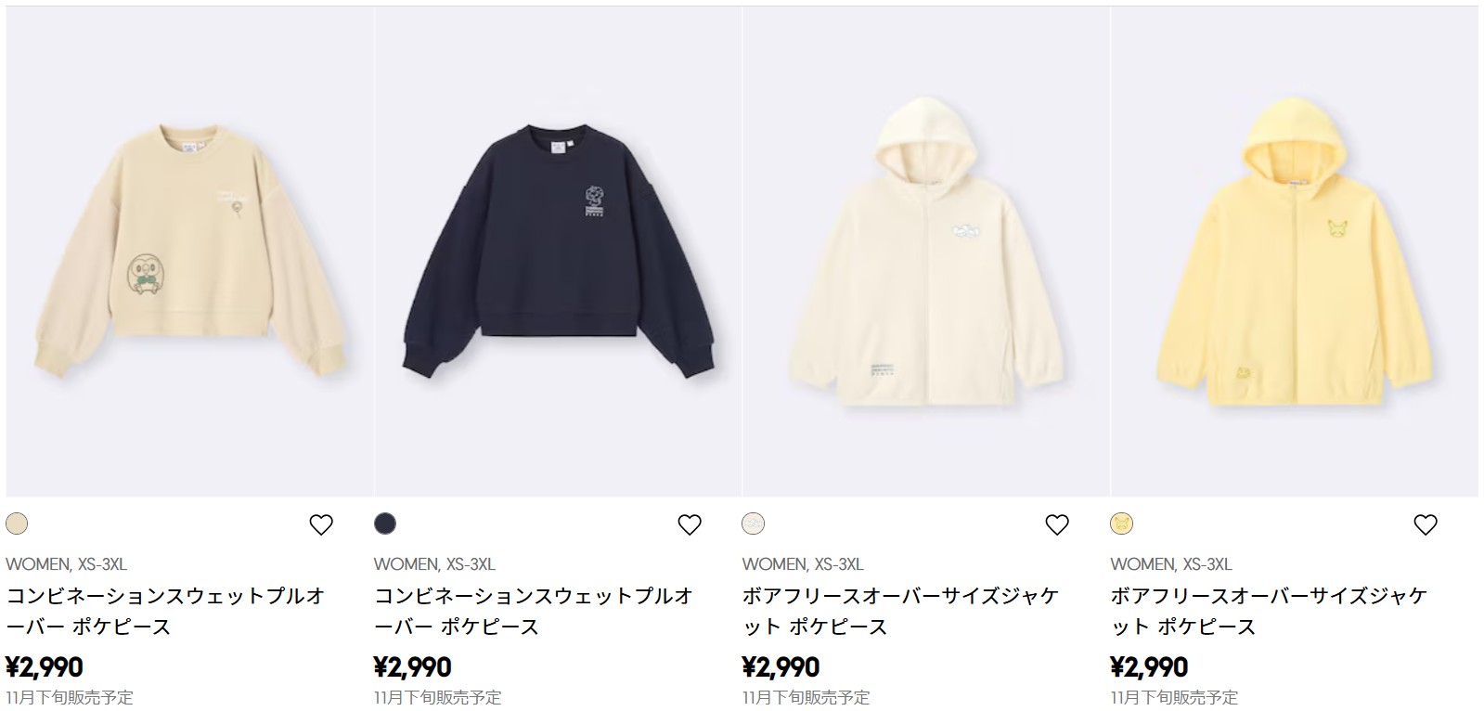
Task: Click WOMEN, XS-3XL label under navy sweatshirt
Action: coord(434,564)
